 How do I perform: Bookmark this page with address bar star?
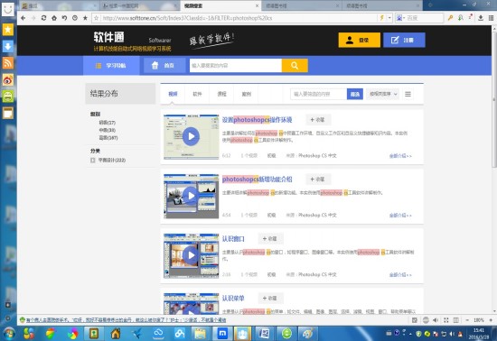tap(97, 18)
